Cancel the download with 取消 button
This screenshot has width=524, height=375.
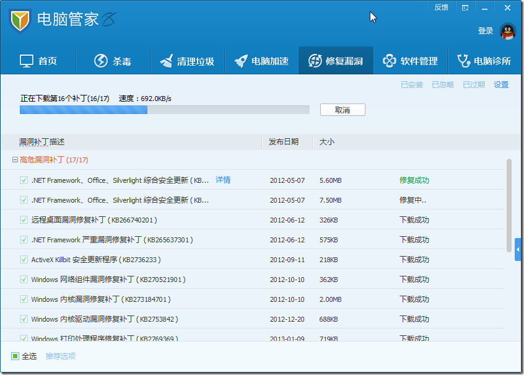coord(343,110)
